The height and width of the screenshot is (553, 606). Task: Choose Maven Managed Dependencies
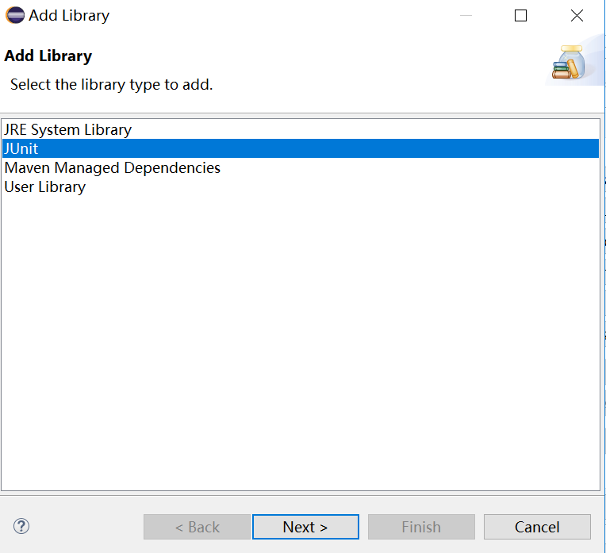coord(301,167)
